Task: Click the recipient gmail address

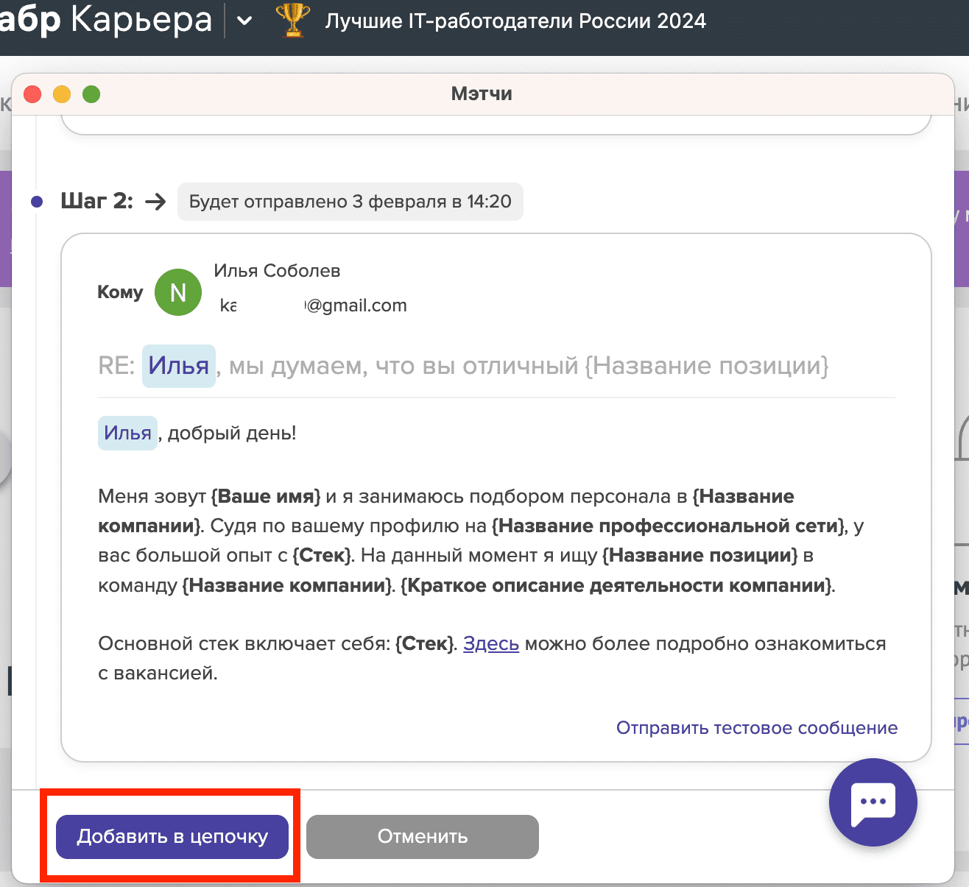Action: [314, 305]
